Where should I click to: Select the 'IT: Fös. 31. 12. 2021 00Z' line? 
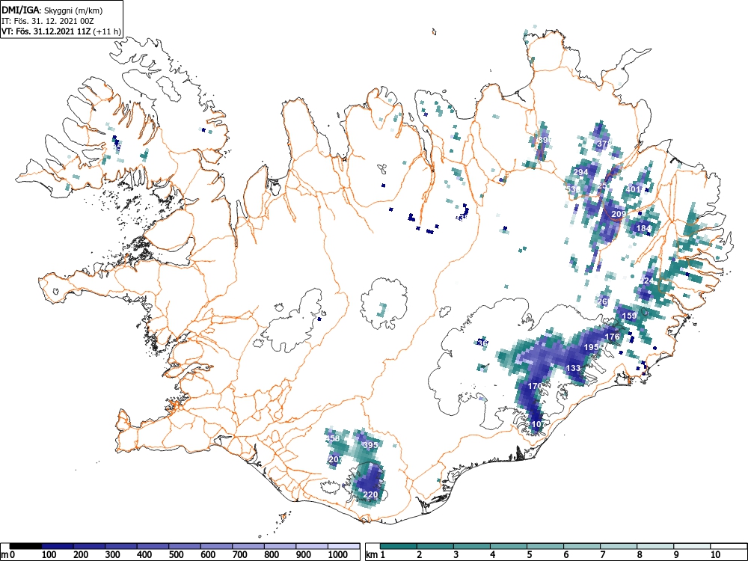(x=46, y=21)
